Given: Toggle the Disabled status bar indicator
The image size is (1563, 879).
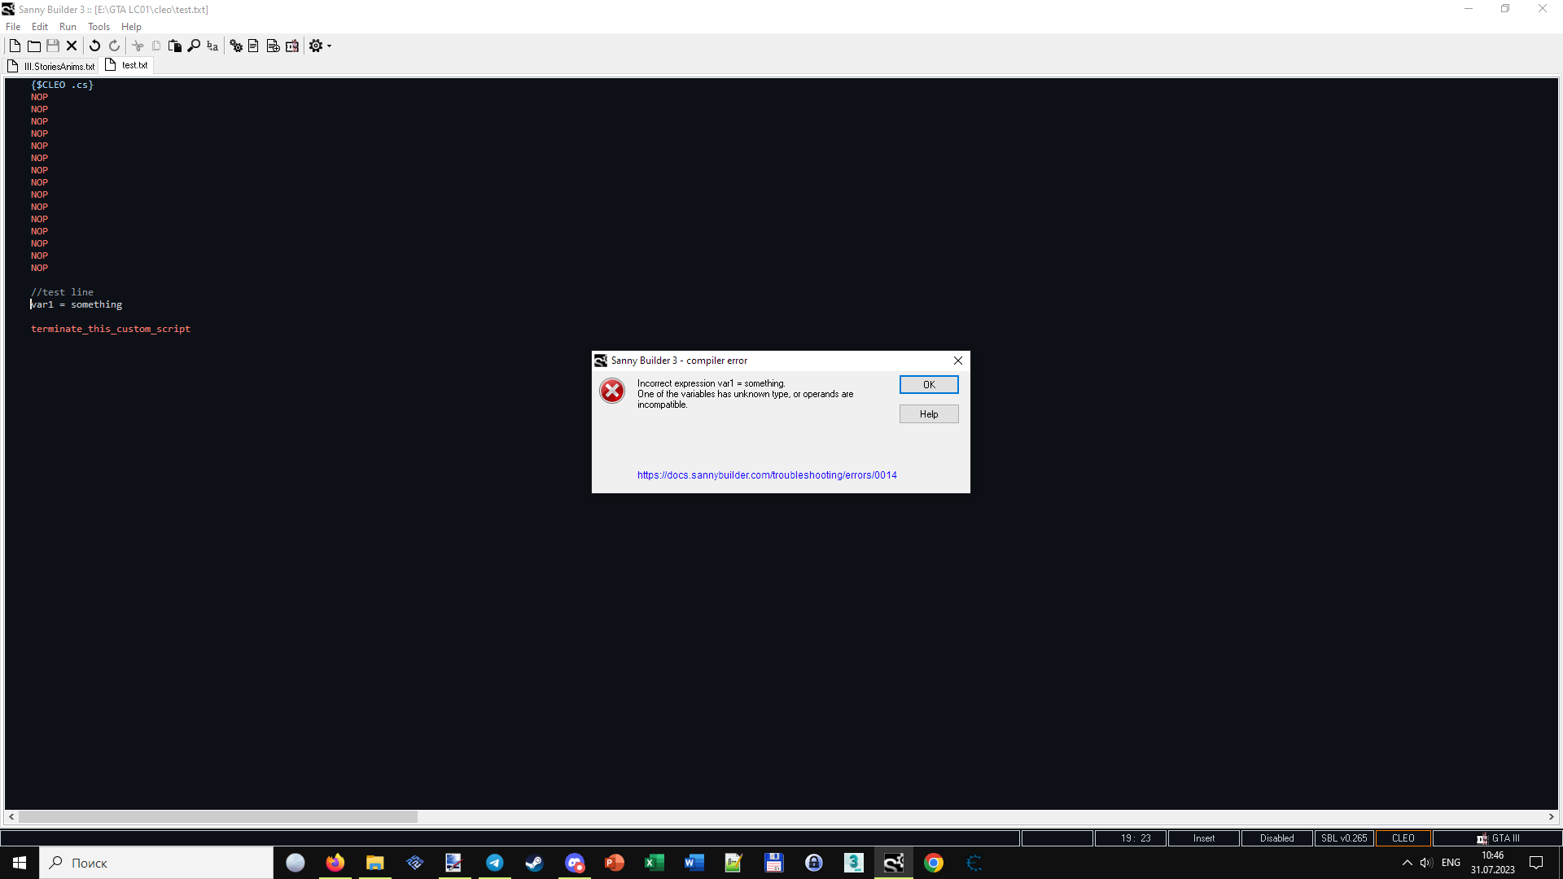Looking at the screenshot, I should coord(1276,837).
